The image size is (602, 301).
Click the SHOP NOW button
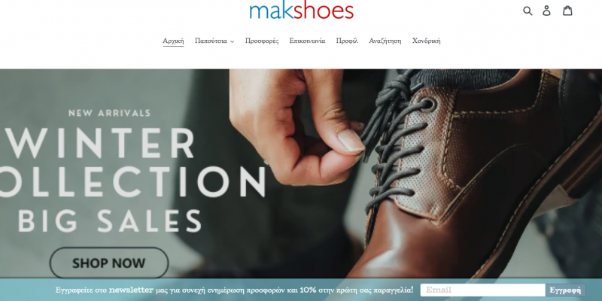[x=109, y=263]
